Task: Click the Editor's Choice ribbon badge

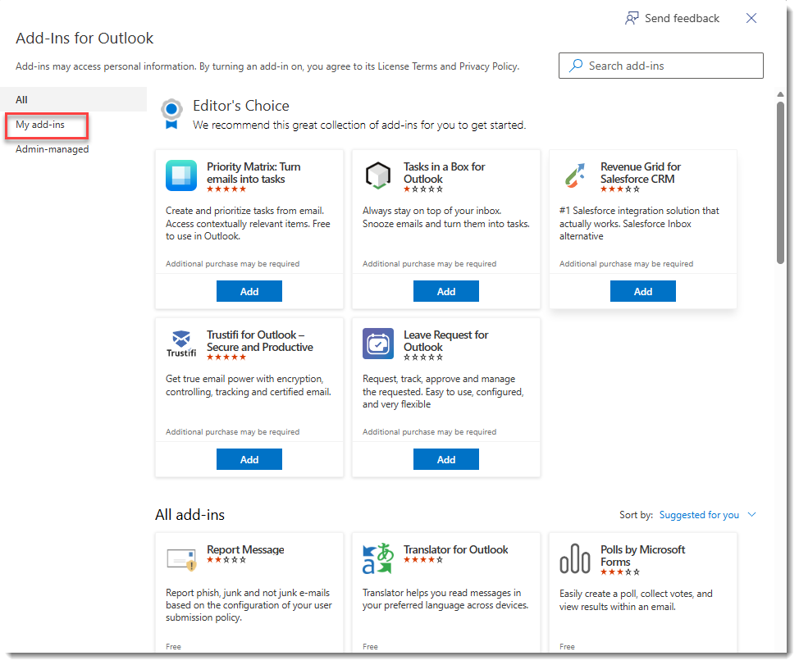Action: tap(171, 113)
